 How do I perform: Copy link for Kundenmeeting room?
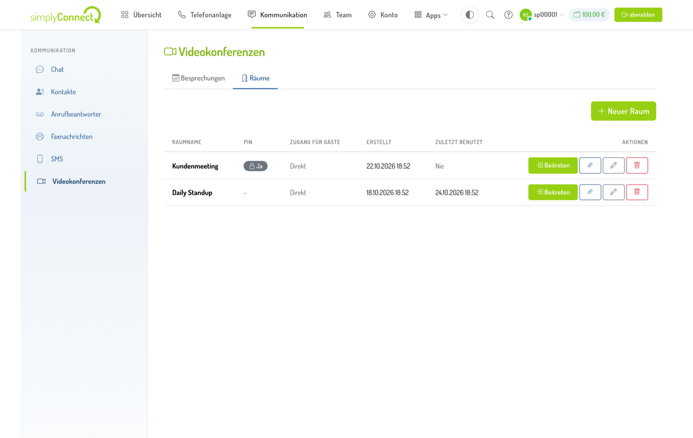pos(590,165)
